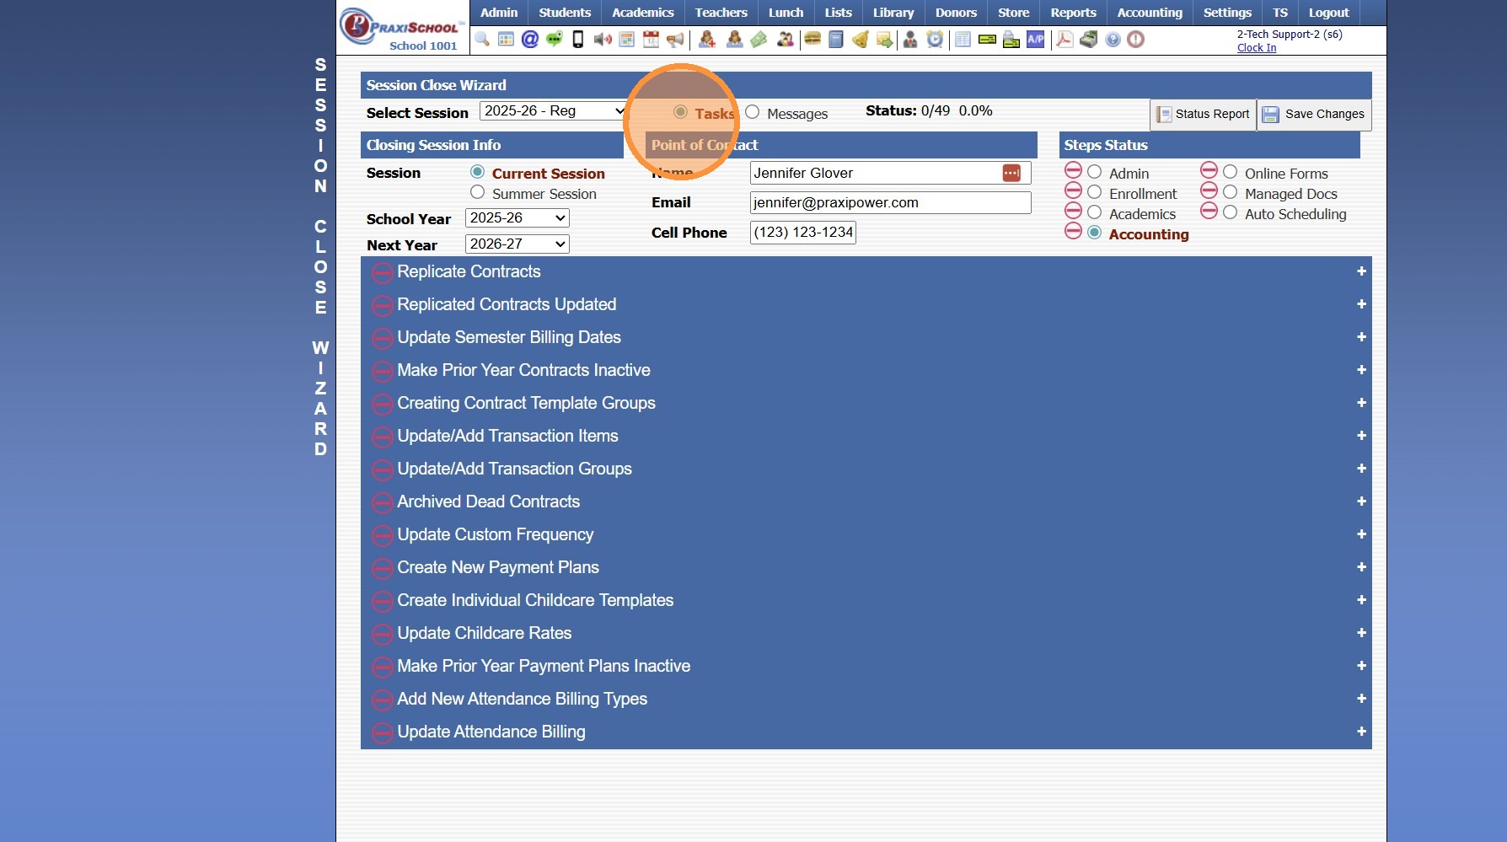Viewport: 1507px width, 842px height.
Task: Open the hamburger lunch icon
Action: 812,40
